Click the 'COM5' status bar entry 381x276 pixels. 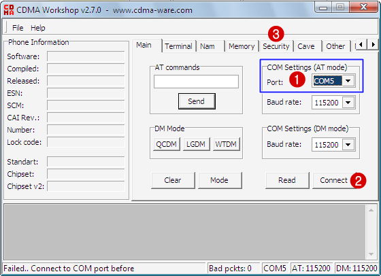(275, 269)
